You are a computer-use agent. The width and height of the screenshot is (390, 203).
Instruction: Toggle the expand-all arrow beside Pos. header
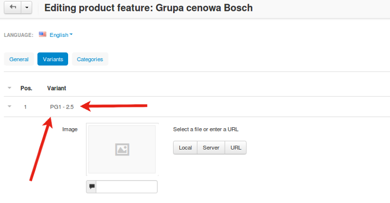click(x=9, y=88)
